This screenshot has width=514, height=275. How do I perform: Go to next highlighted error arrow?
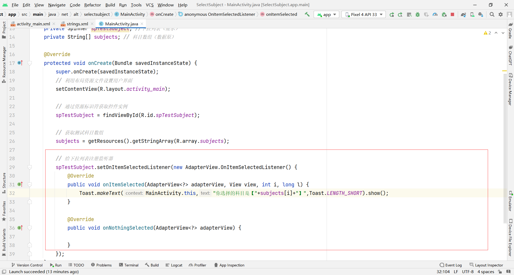pos(503,33)
